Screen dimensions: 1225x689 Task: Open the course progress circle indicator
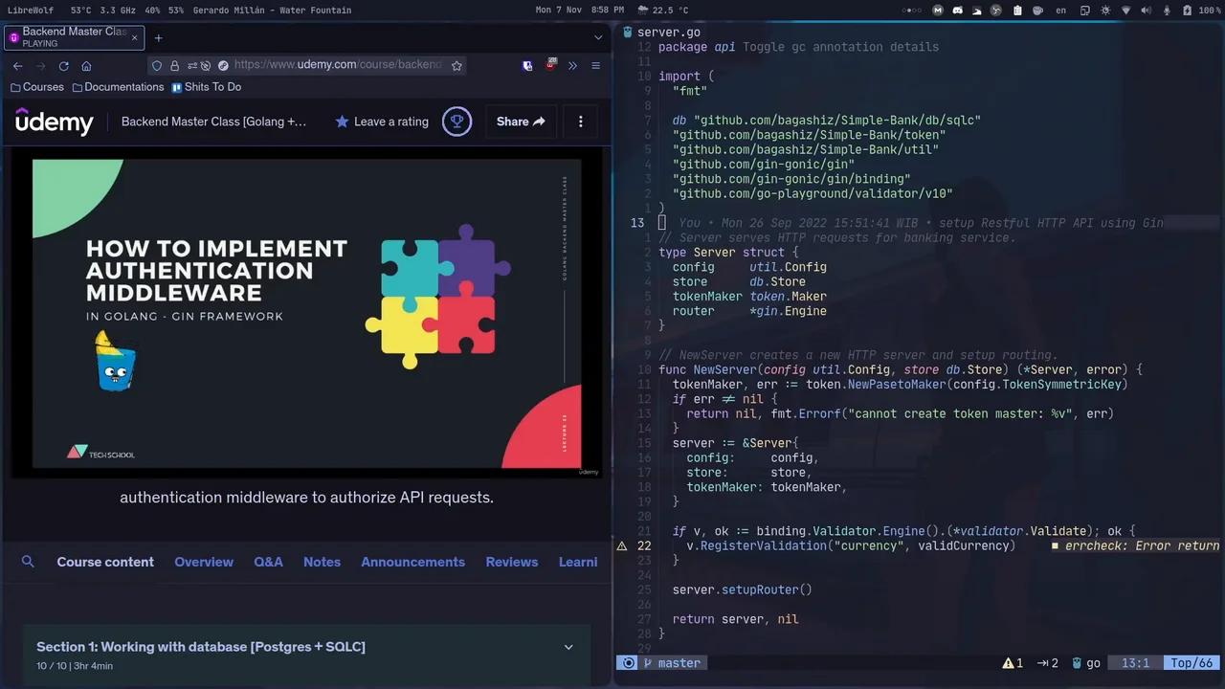click(457, 122)
